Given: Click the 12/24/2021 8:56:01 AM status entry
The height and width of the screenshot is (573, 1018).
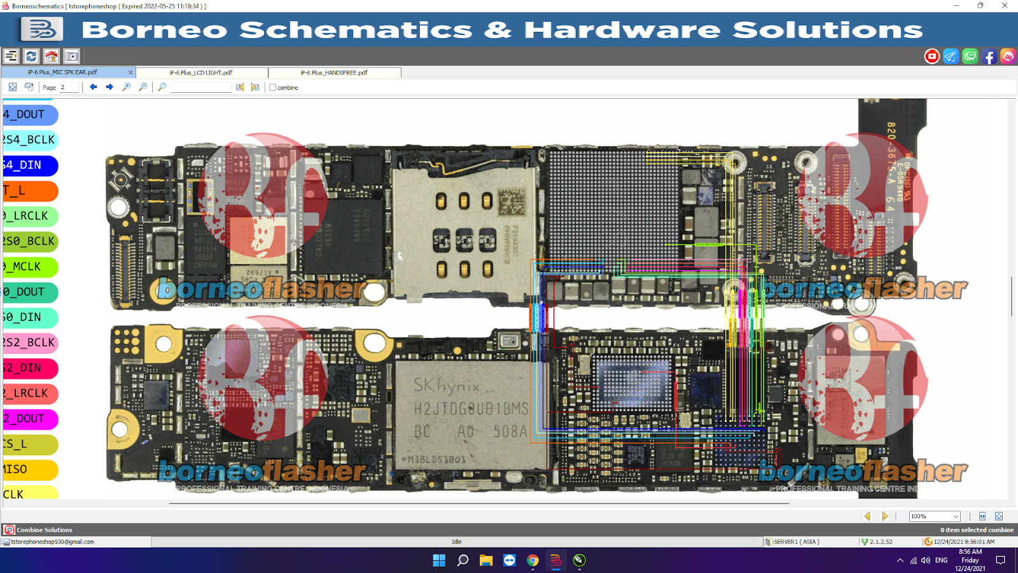Looking at the screenshot, I should coord(964,542).
